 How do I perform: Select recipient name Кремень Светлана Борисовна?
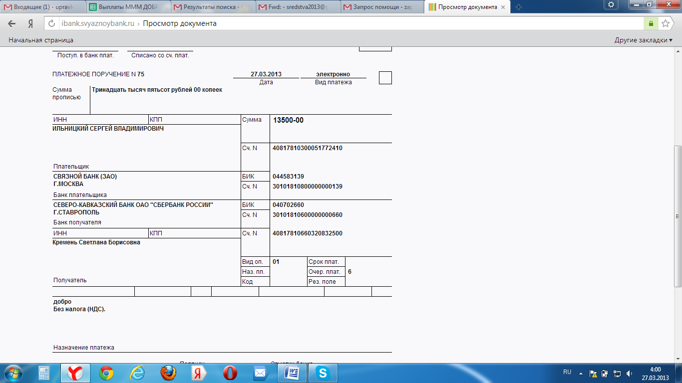pos(96,242)
